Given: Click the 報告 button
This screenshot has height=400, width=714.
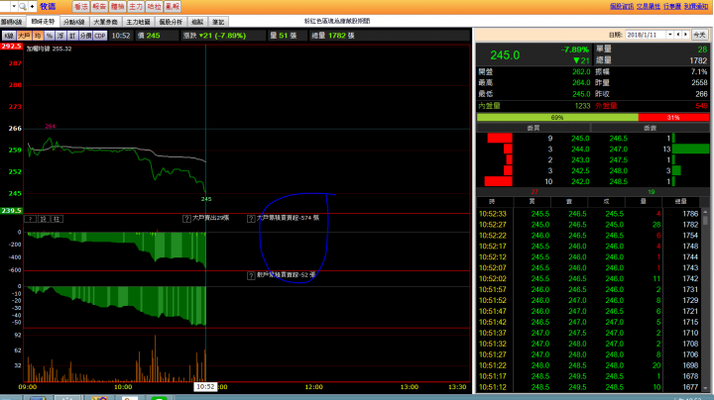Looking at the screenshot, I should (x=99, y=6).
